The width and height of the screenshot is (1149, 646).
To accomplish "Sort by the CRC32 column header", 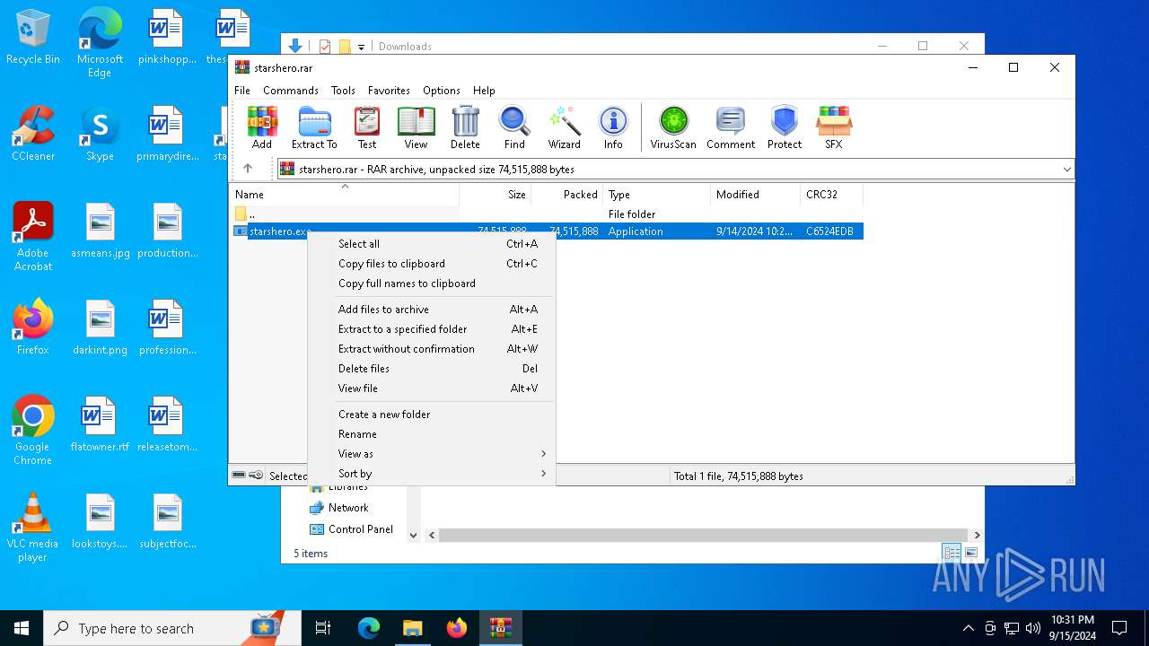I will (x=832, y=195).
